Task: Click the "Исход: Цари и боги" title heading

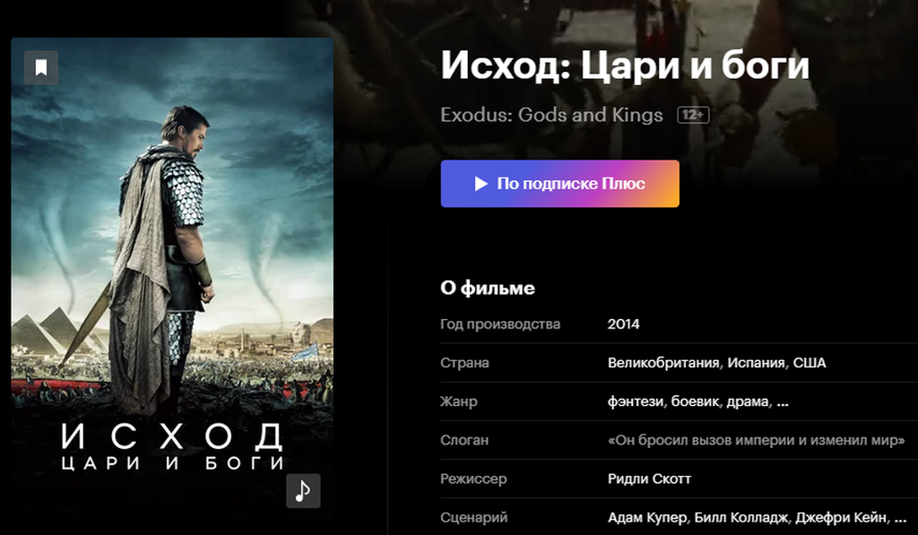Action: [x=625, y=65]
